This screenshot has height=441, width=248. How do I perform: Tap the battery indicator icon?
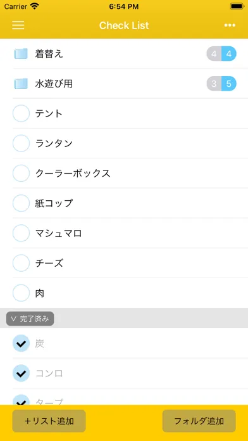click(237, 6)
